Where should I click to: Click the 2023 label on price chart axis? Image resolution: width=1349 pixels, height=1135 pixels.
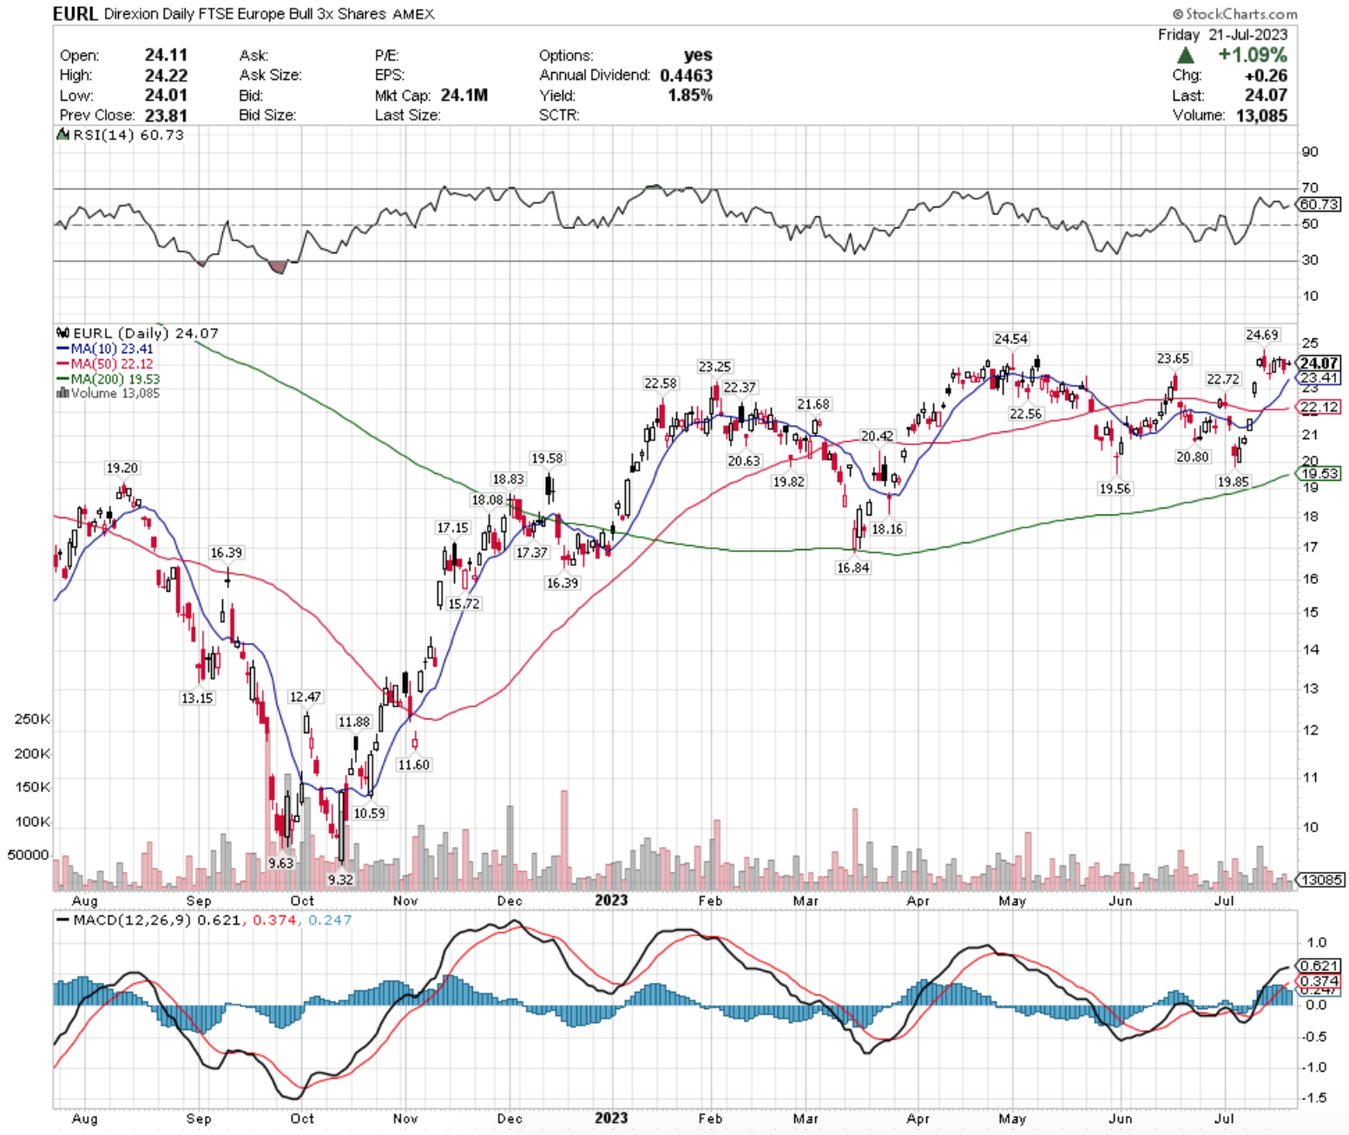pos(611,901)
